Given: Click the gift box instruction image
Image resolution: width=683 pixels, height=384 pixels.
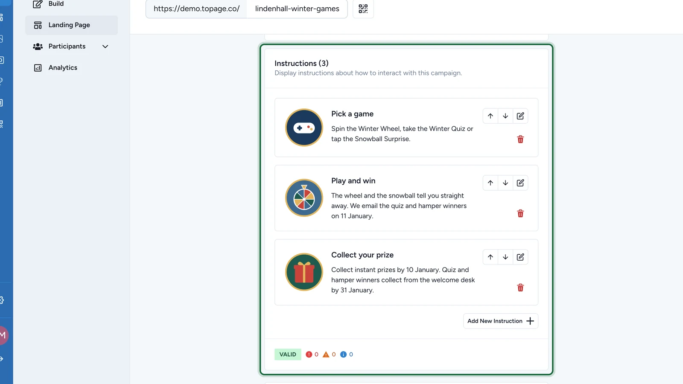Looking at the screenshot, I should (304, 272).
